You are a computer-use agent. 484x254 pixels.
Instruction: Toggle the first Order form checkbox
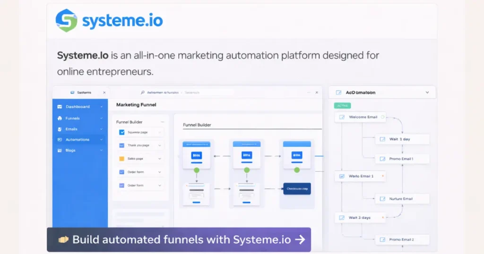122,172
